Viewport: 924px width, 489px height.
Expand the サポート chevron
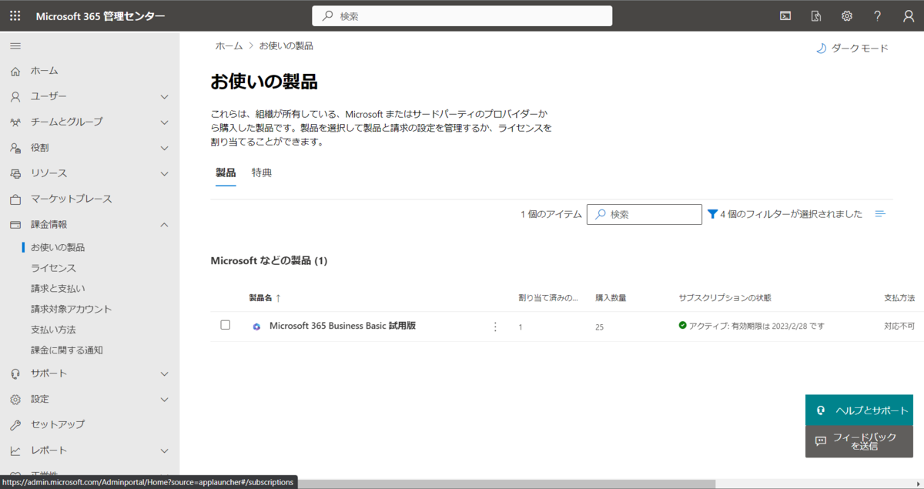pyautogui.click(x=164, y=373)
